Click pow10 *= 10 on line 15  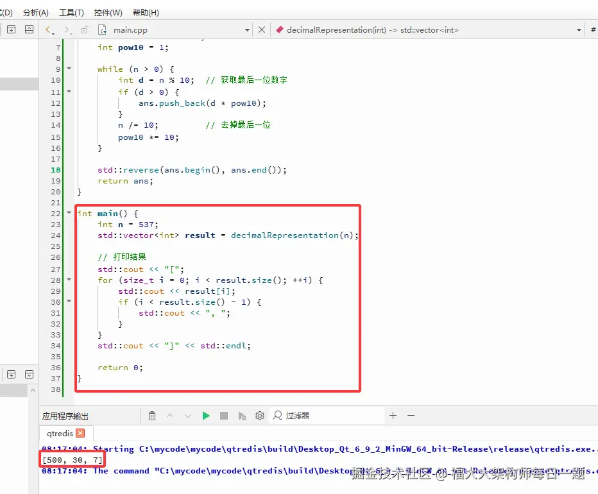[x=147, y=137]
